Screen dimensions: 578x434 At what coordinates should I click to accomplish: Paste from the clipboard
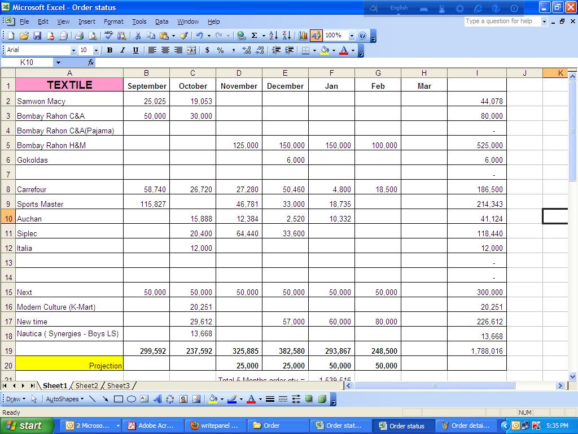[x=164, y=36]
